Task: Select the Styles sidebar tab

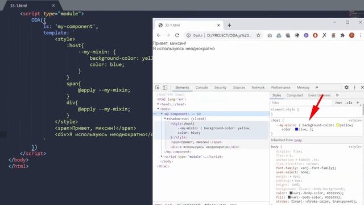Action: point(276,95)
